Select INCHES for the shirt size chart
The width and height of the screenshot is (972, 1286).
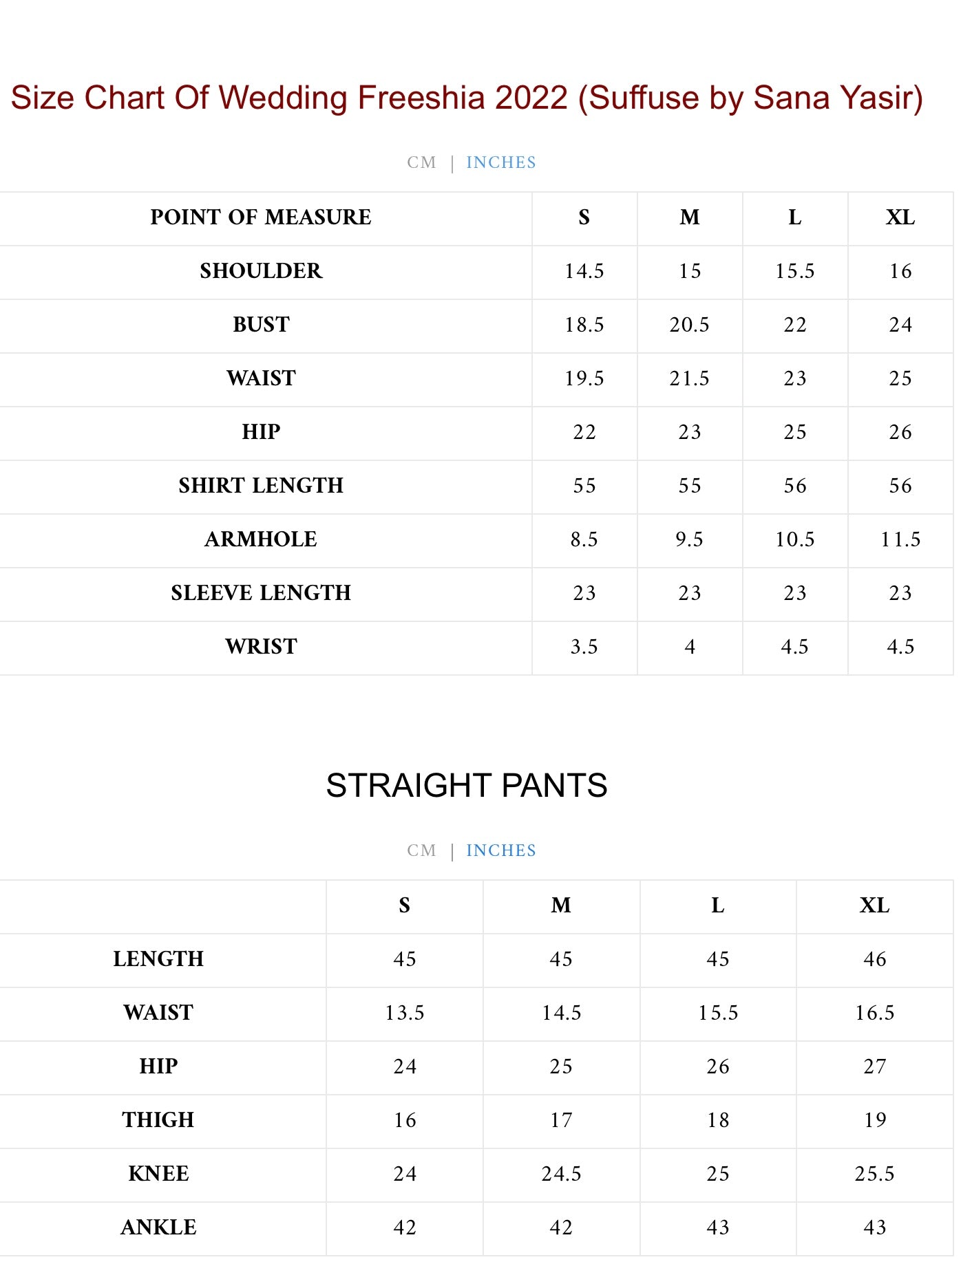click(500, 162)
